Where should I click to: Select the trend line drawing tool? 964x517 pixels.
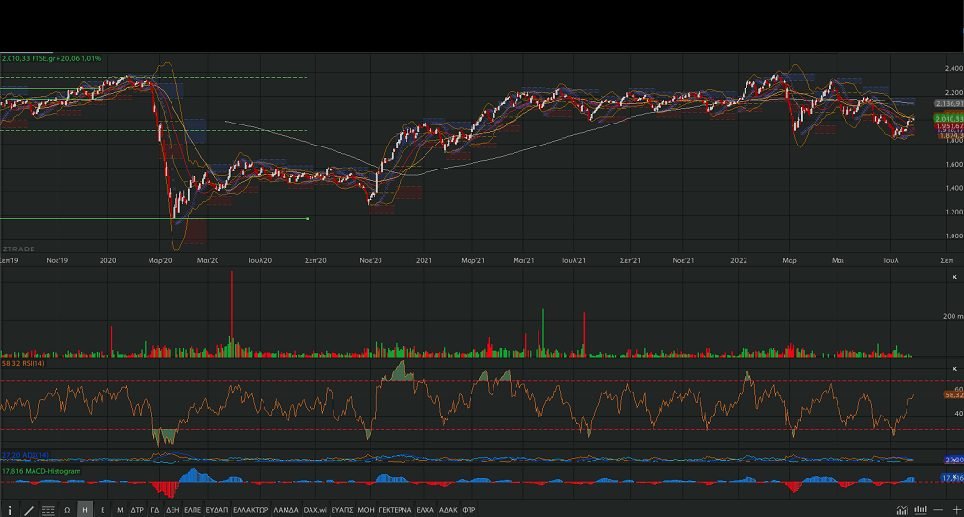coord(29,510)
